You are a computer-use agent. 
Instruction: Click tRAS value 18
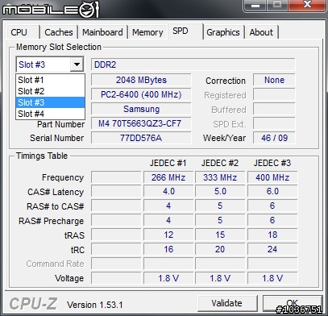click(x=272, y=235)
